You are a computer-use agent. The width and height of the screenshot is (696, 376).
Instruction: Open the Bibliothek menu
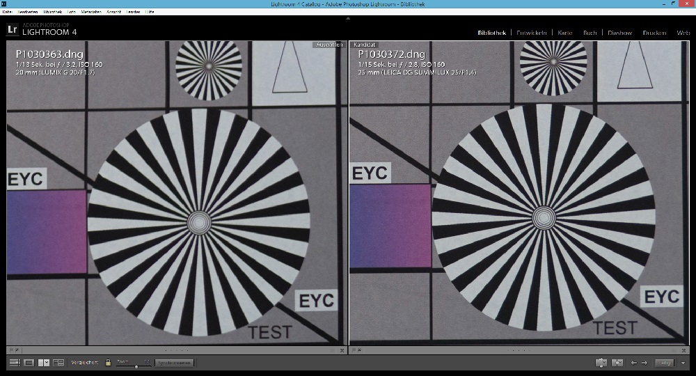coord(53,12)
